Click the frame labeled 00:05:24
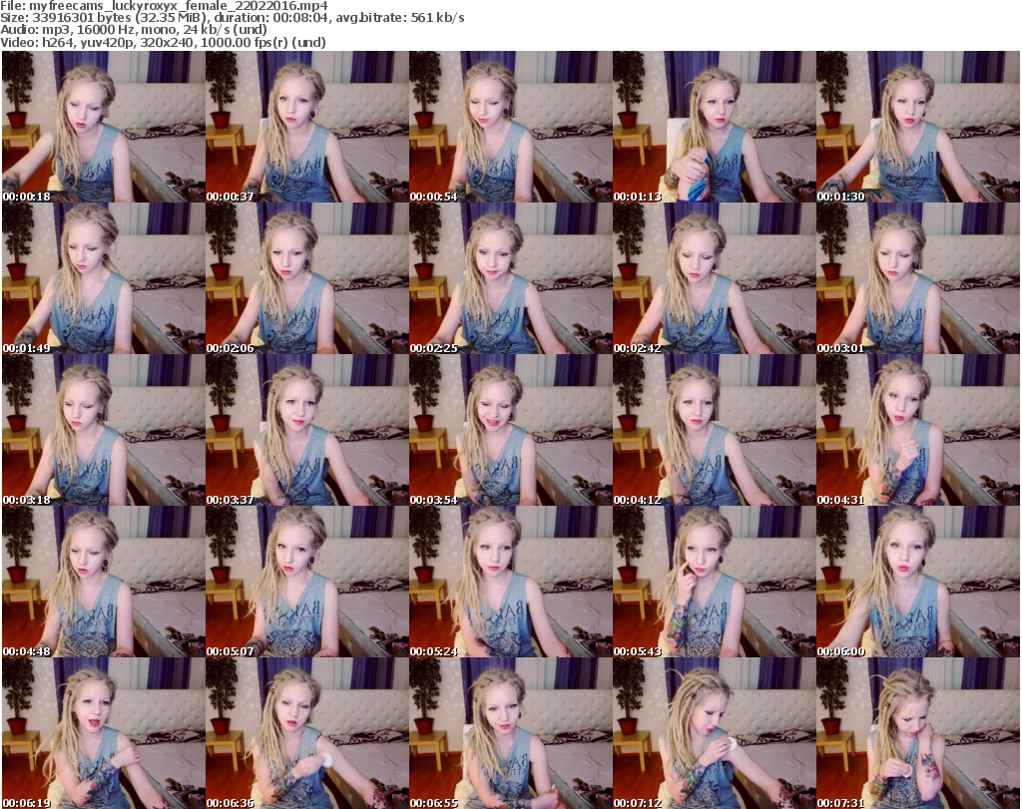Viewport: 1022px width, 809px height. point(511,583)
